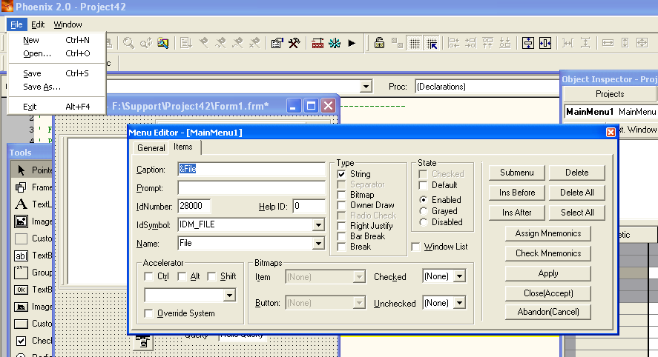658x357 pixels.
Task: Select the Grayed radio button
Action: click(x=424, y=211)
